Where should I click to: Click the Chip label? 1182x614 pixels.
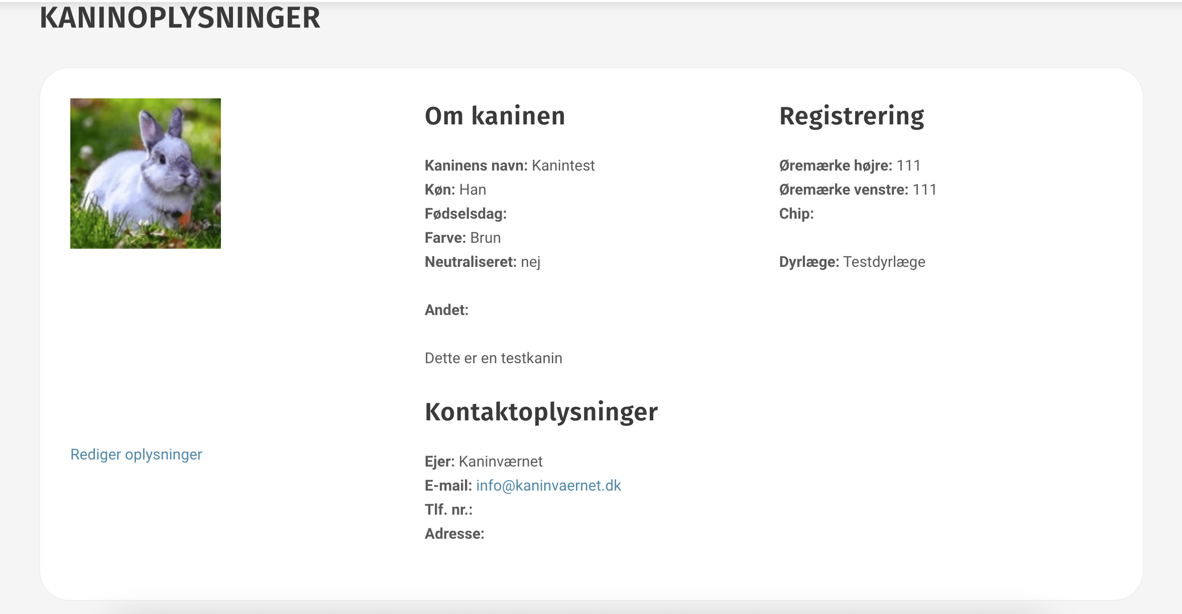(796, 214)
